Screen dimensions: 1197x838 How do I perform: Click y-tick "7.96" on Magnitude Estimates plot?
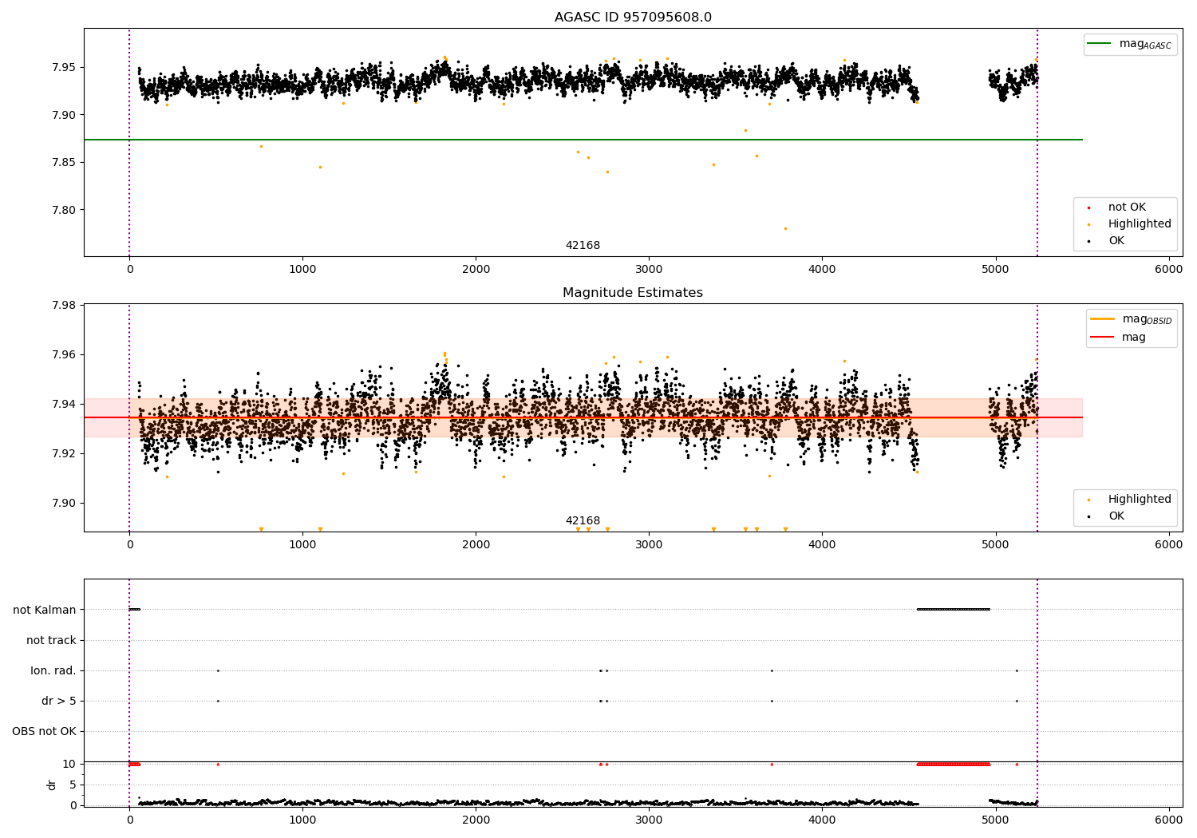[x=63, y=354]
